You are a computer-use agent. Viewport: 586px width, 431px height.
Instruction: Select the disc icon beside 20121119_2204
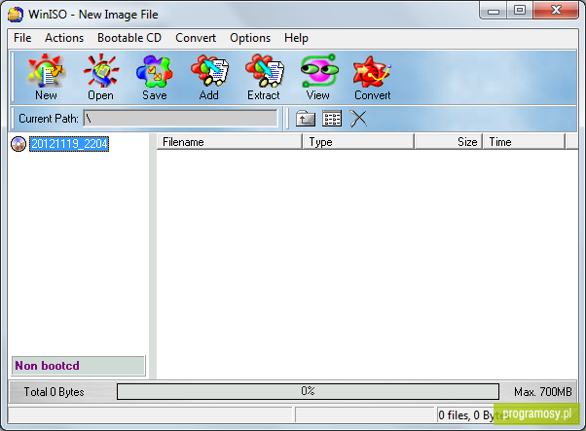(x=18, y=144)
